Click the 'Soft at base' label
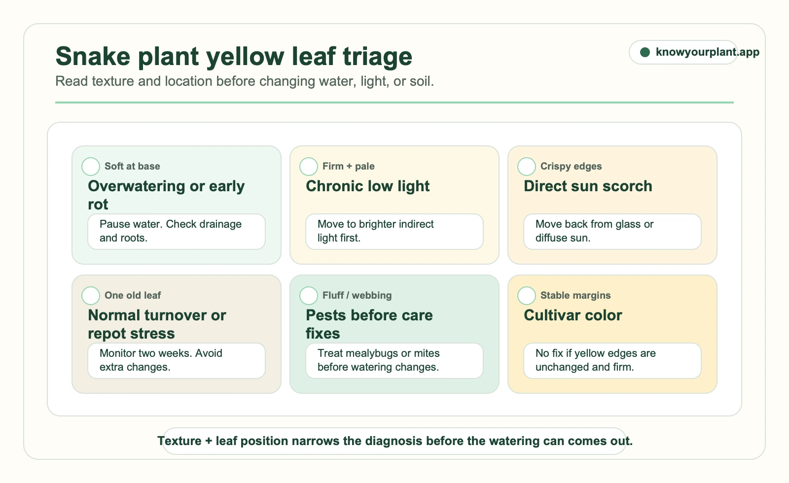The width and height of the screenshot is (789, 483). click(x=132, y=167)
